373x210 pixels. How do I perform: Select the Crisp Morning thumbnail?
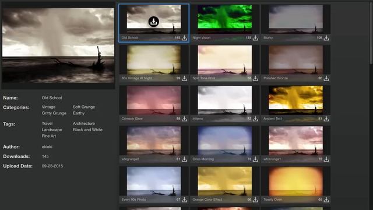[224, 141]
